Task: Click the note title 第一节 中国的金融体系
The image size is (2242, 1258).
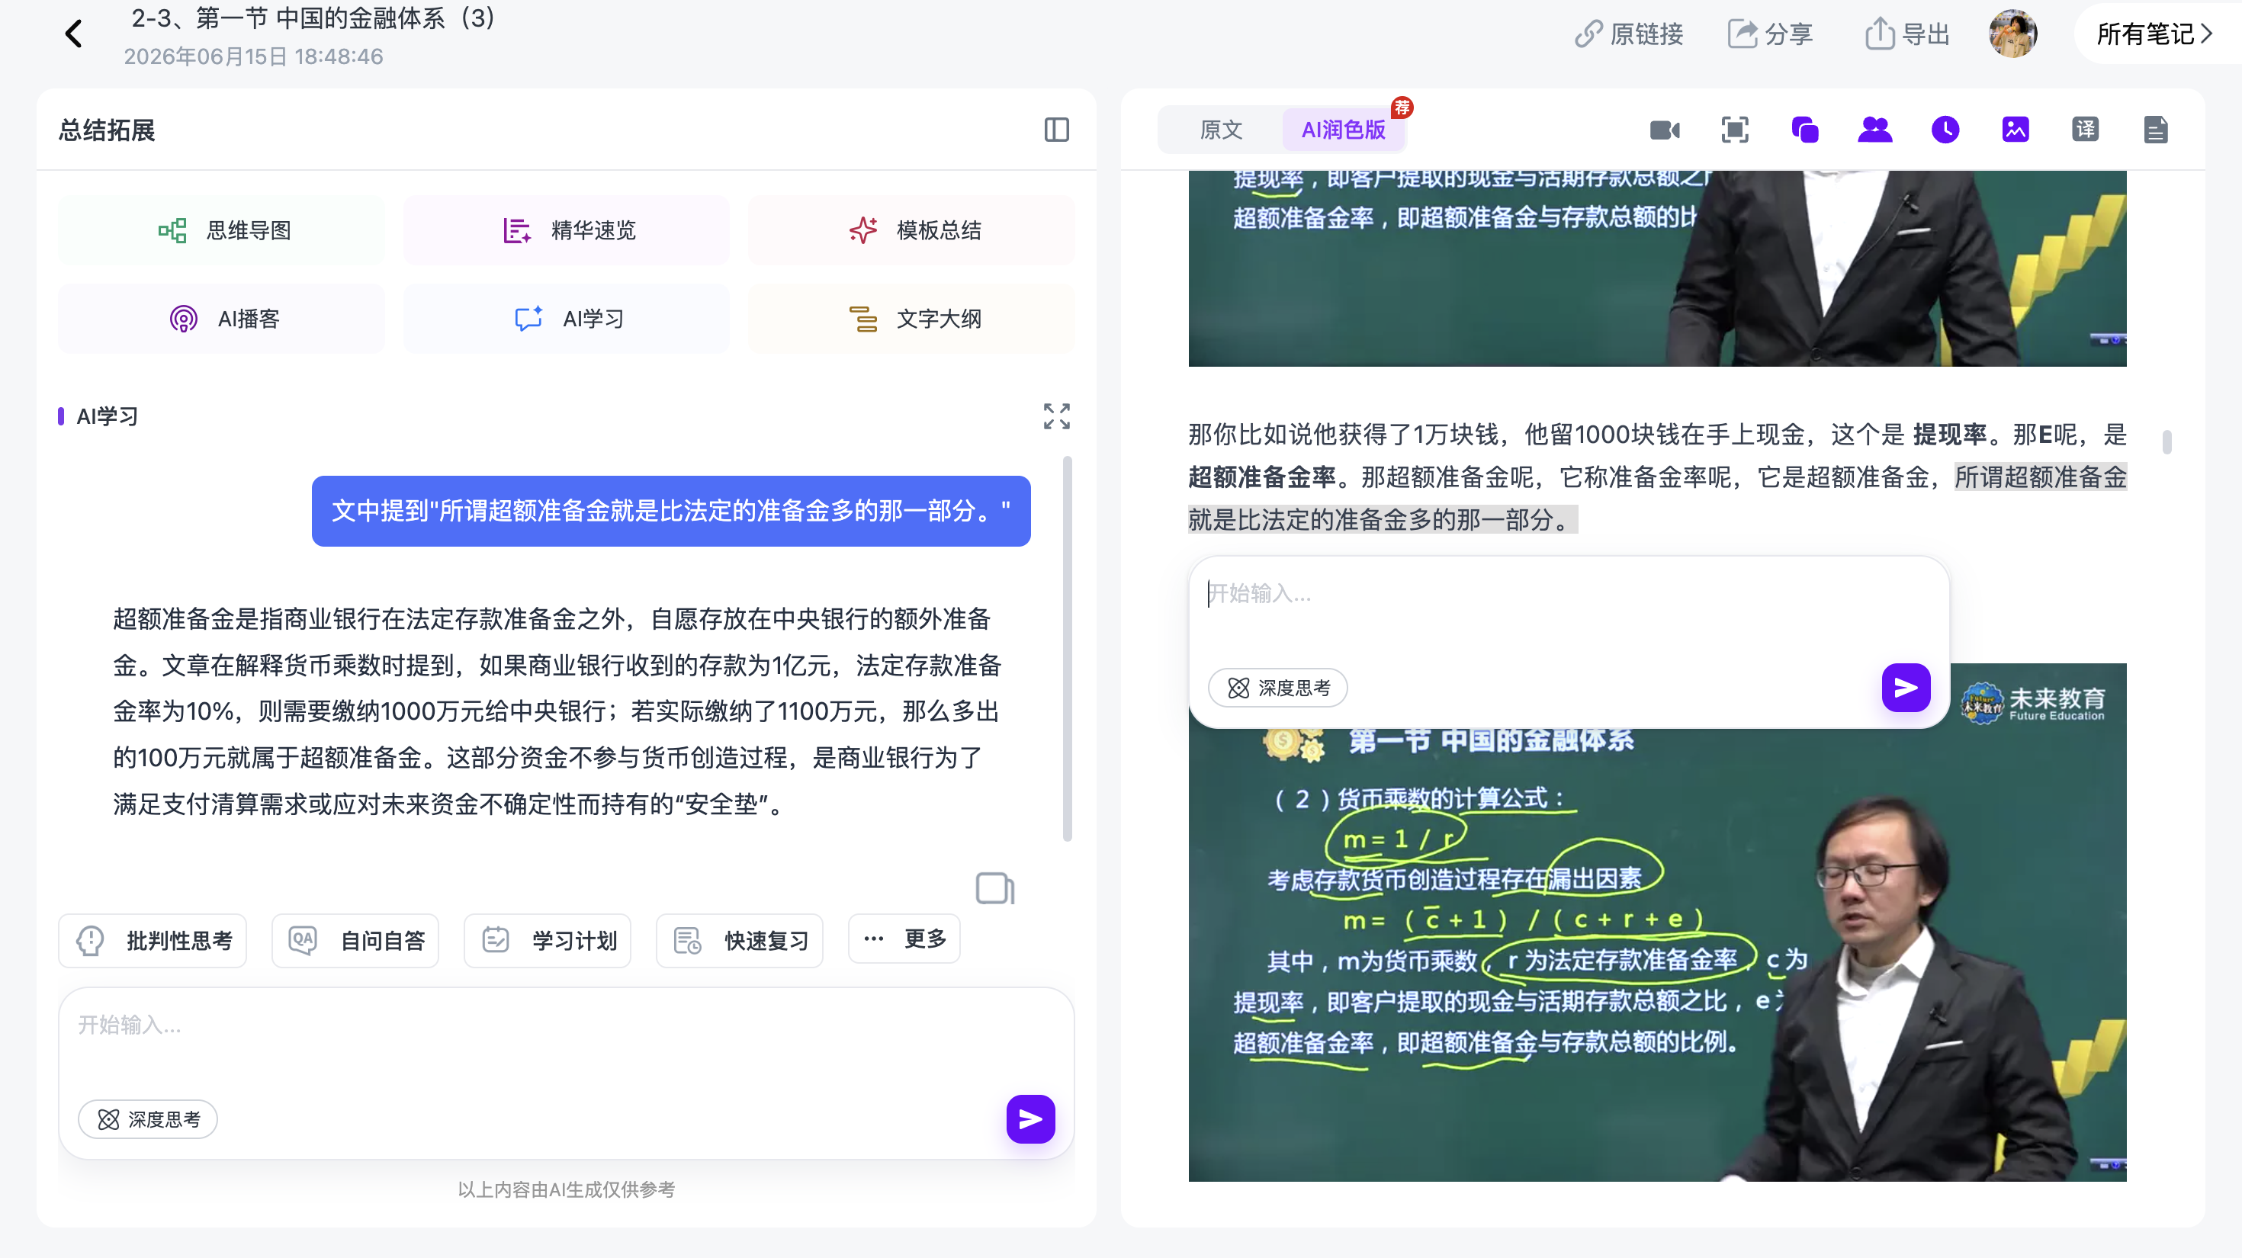Action: [313, 18]
